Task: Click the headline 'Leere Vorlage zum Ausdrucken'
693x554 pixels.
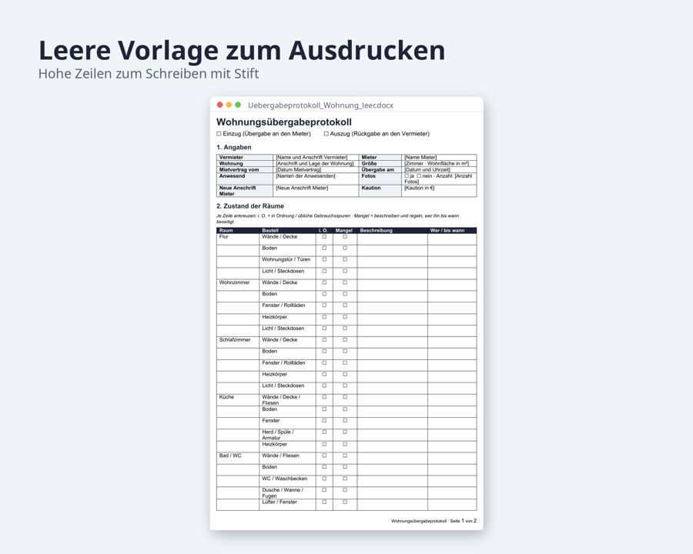Action: pos(242,50)
